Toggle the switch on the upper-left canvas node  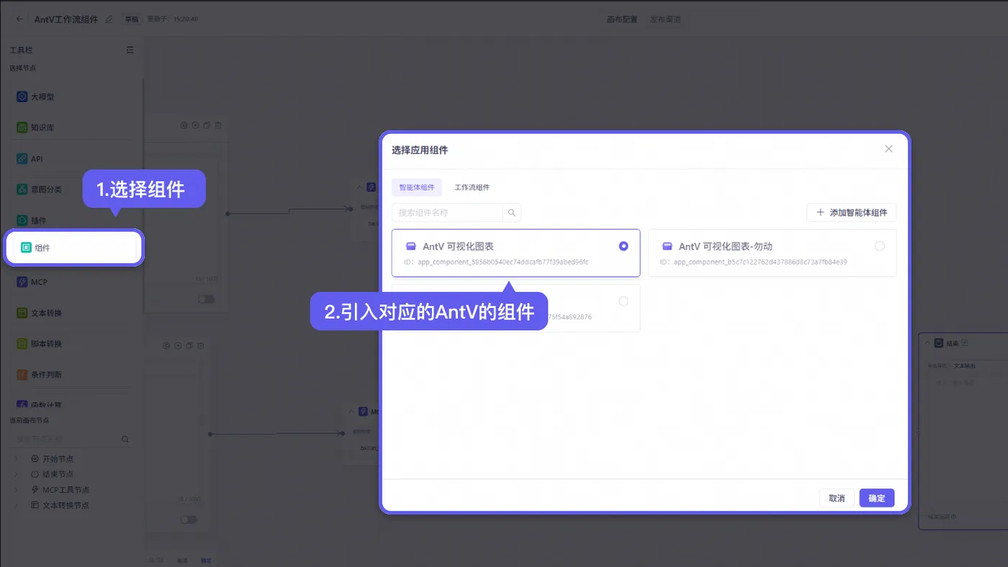point(207,299)
